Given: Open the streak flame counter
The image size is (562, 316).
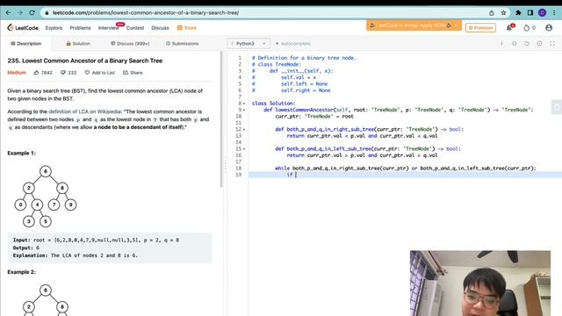Looking at the screenshot, I should pyautogui.click(x=530, y=27).
